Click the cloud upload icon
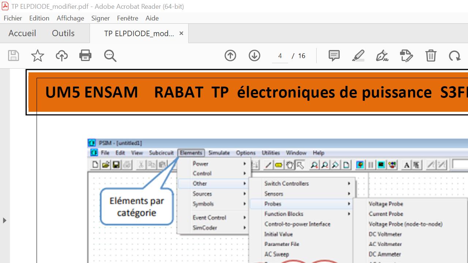468x263 pixels. [62, 56]
